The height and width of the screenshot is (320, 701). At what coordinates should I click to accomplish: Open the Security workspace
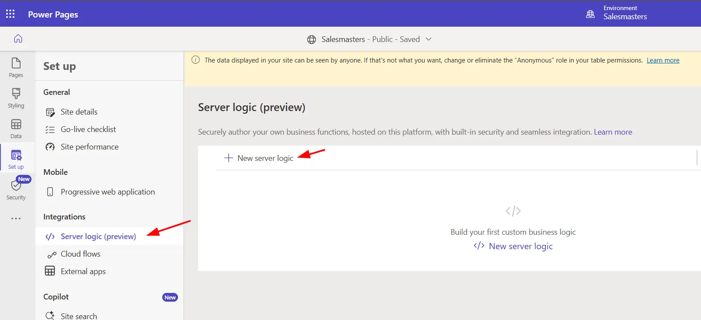(x=16, y=190)
